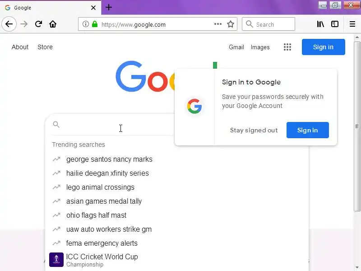Open the Store link

coord(45,47)
